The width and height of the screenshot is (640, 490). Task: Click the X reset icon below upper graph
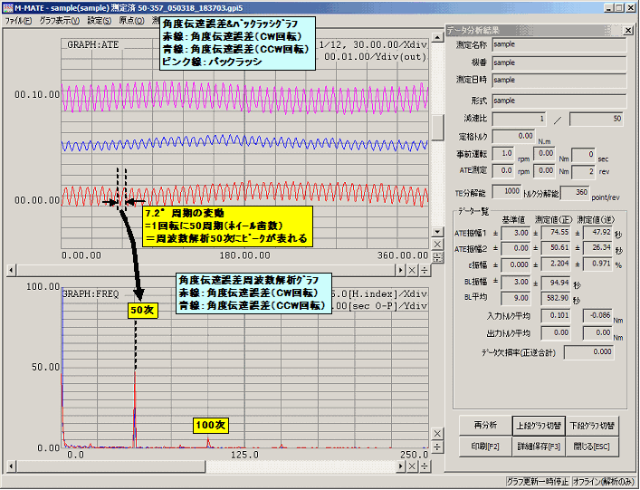pos(413,270)
